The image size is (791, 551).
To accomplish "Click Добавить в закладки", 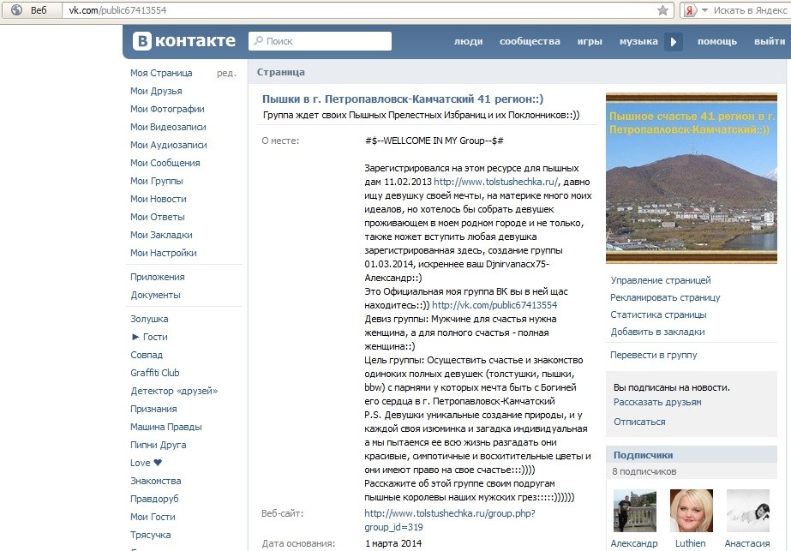I will [x=657, y=332].
